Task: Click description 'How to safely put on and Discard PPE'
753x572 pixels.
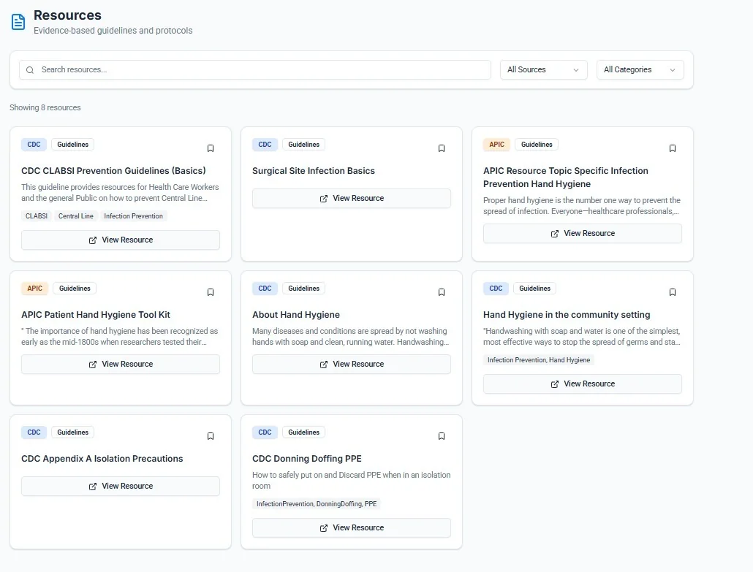Action: coord(352,481)
